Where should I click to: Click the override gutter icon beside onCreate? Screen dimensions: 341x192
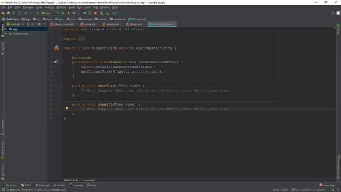(56, 62)
